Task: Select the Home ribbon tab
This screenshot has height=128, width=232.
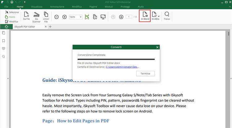Action: (x=20, y=7)
